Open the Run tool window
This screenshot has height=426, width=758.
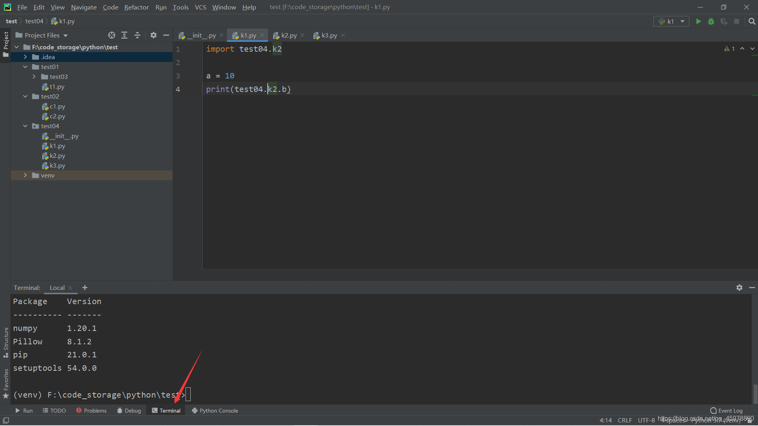click(24, 411)
